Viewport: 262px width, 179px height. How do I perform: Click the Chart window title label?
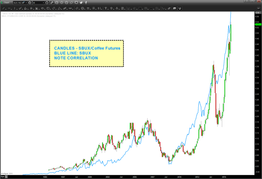pyautogui.click(x=7, y=3)
